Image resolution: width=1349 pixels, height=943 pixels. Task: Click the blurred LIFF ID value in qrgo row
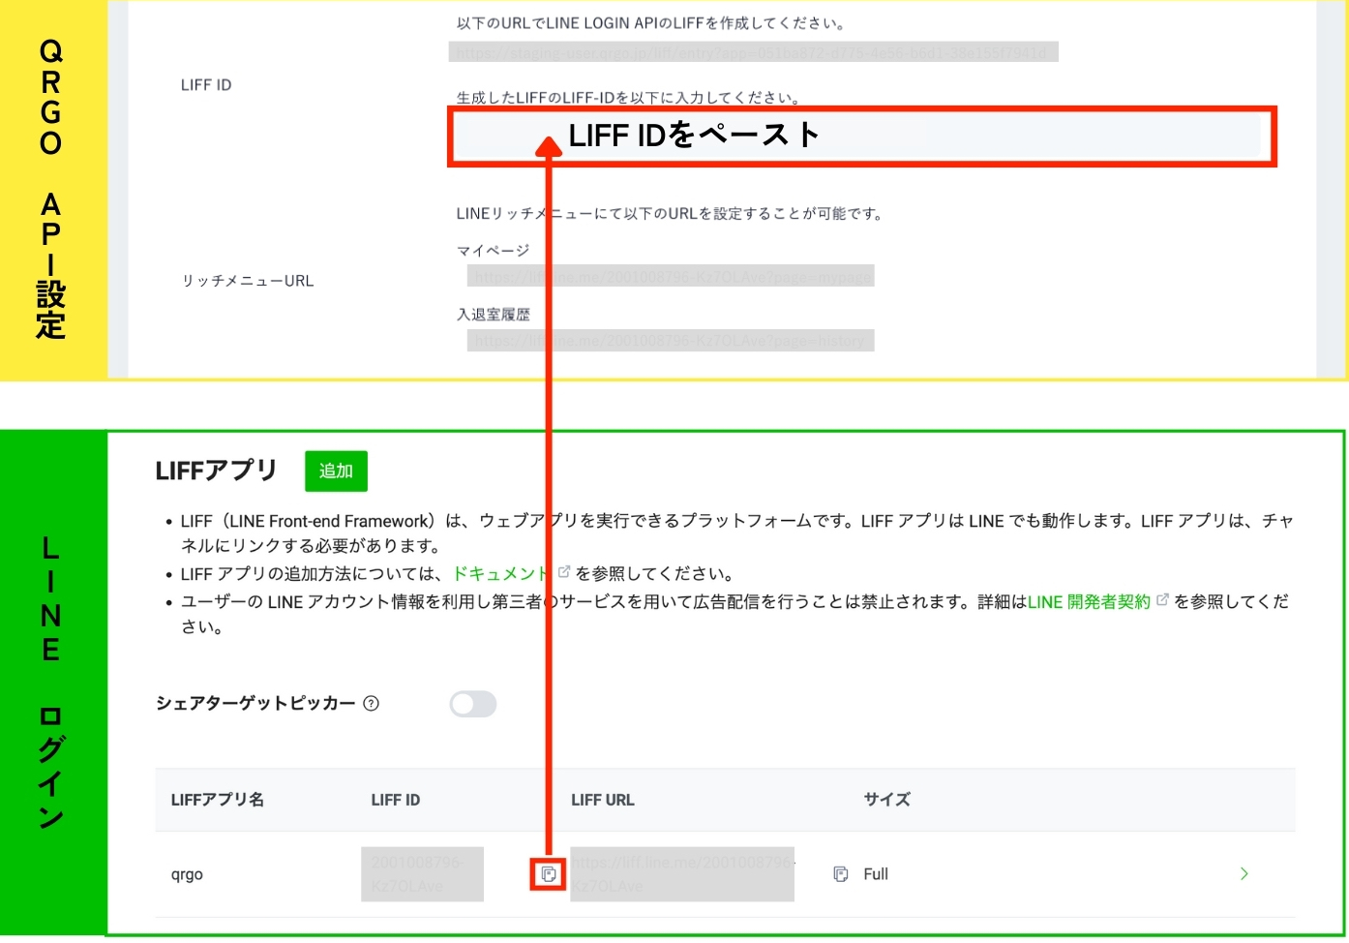click(x=422, y=874)
